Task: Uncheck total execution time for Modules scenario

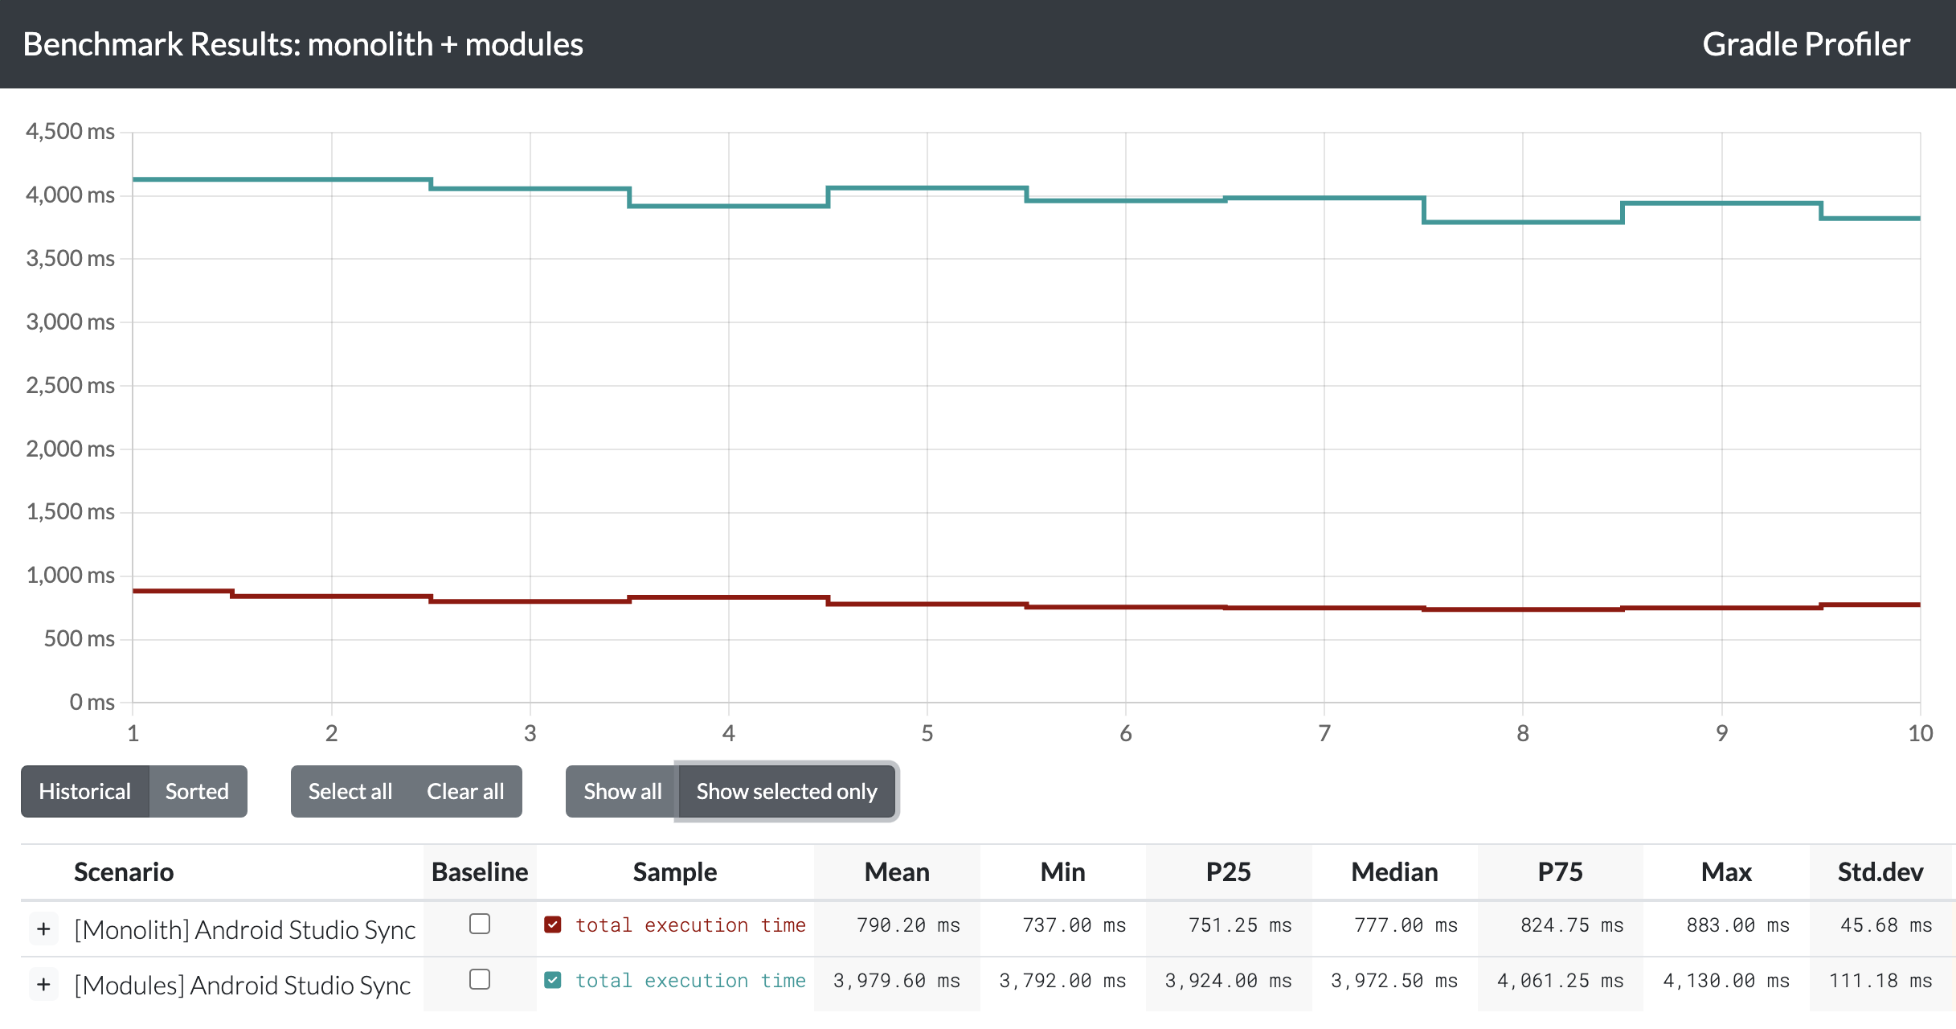Action: (x=553, y=981)
